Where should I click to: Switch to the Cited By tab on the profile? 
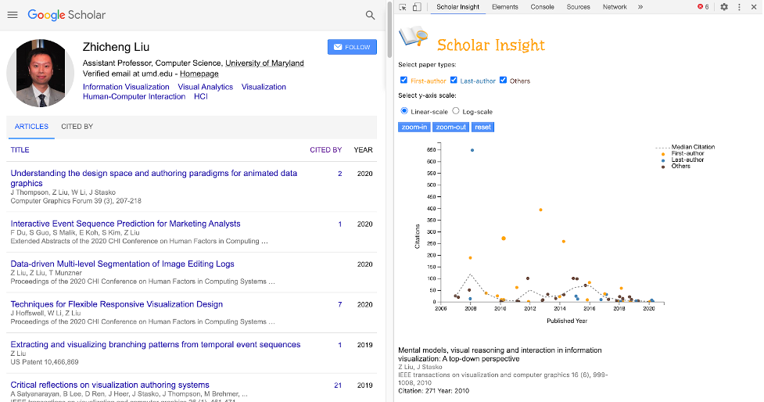pyautogui.click(x=77, y=126)
